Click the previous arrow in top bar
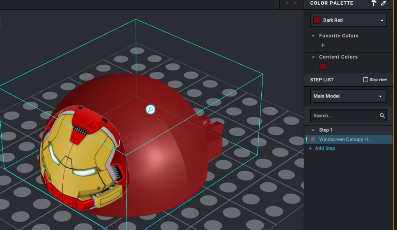 [x=286, y=3]
